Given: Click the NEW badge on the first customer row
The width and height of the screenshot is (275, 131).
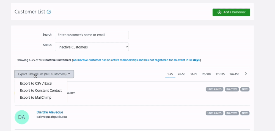Looking at the screenshot, I should click(245, 89).
